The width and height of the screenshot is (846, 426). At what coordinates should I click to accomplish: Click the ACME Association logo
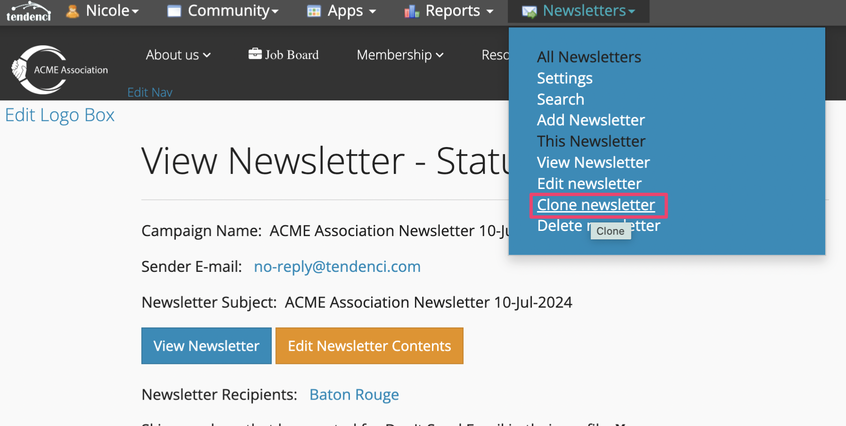click(x=59, y=70)
